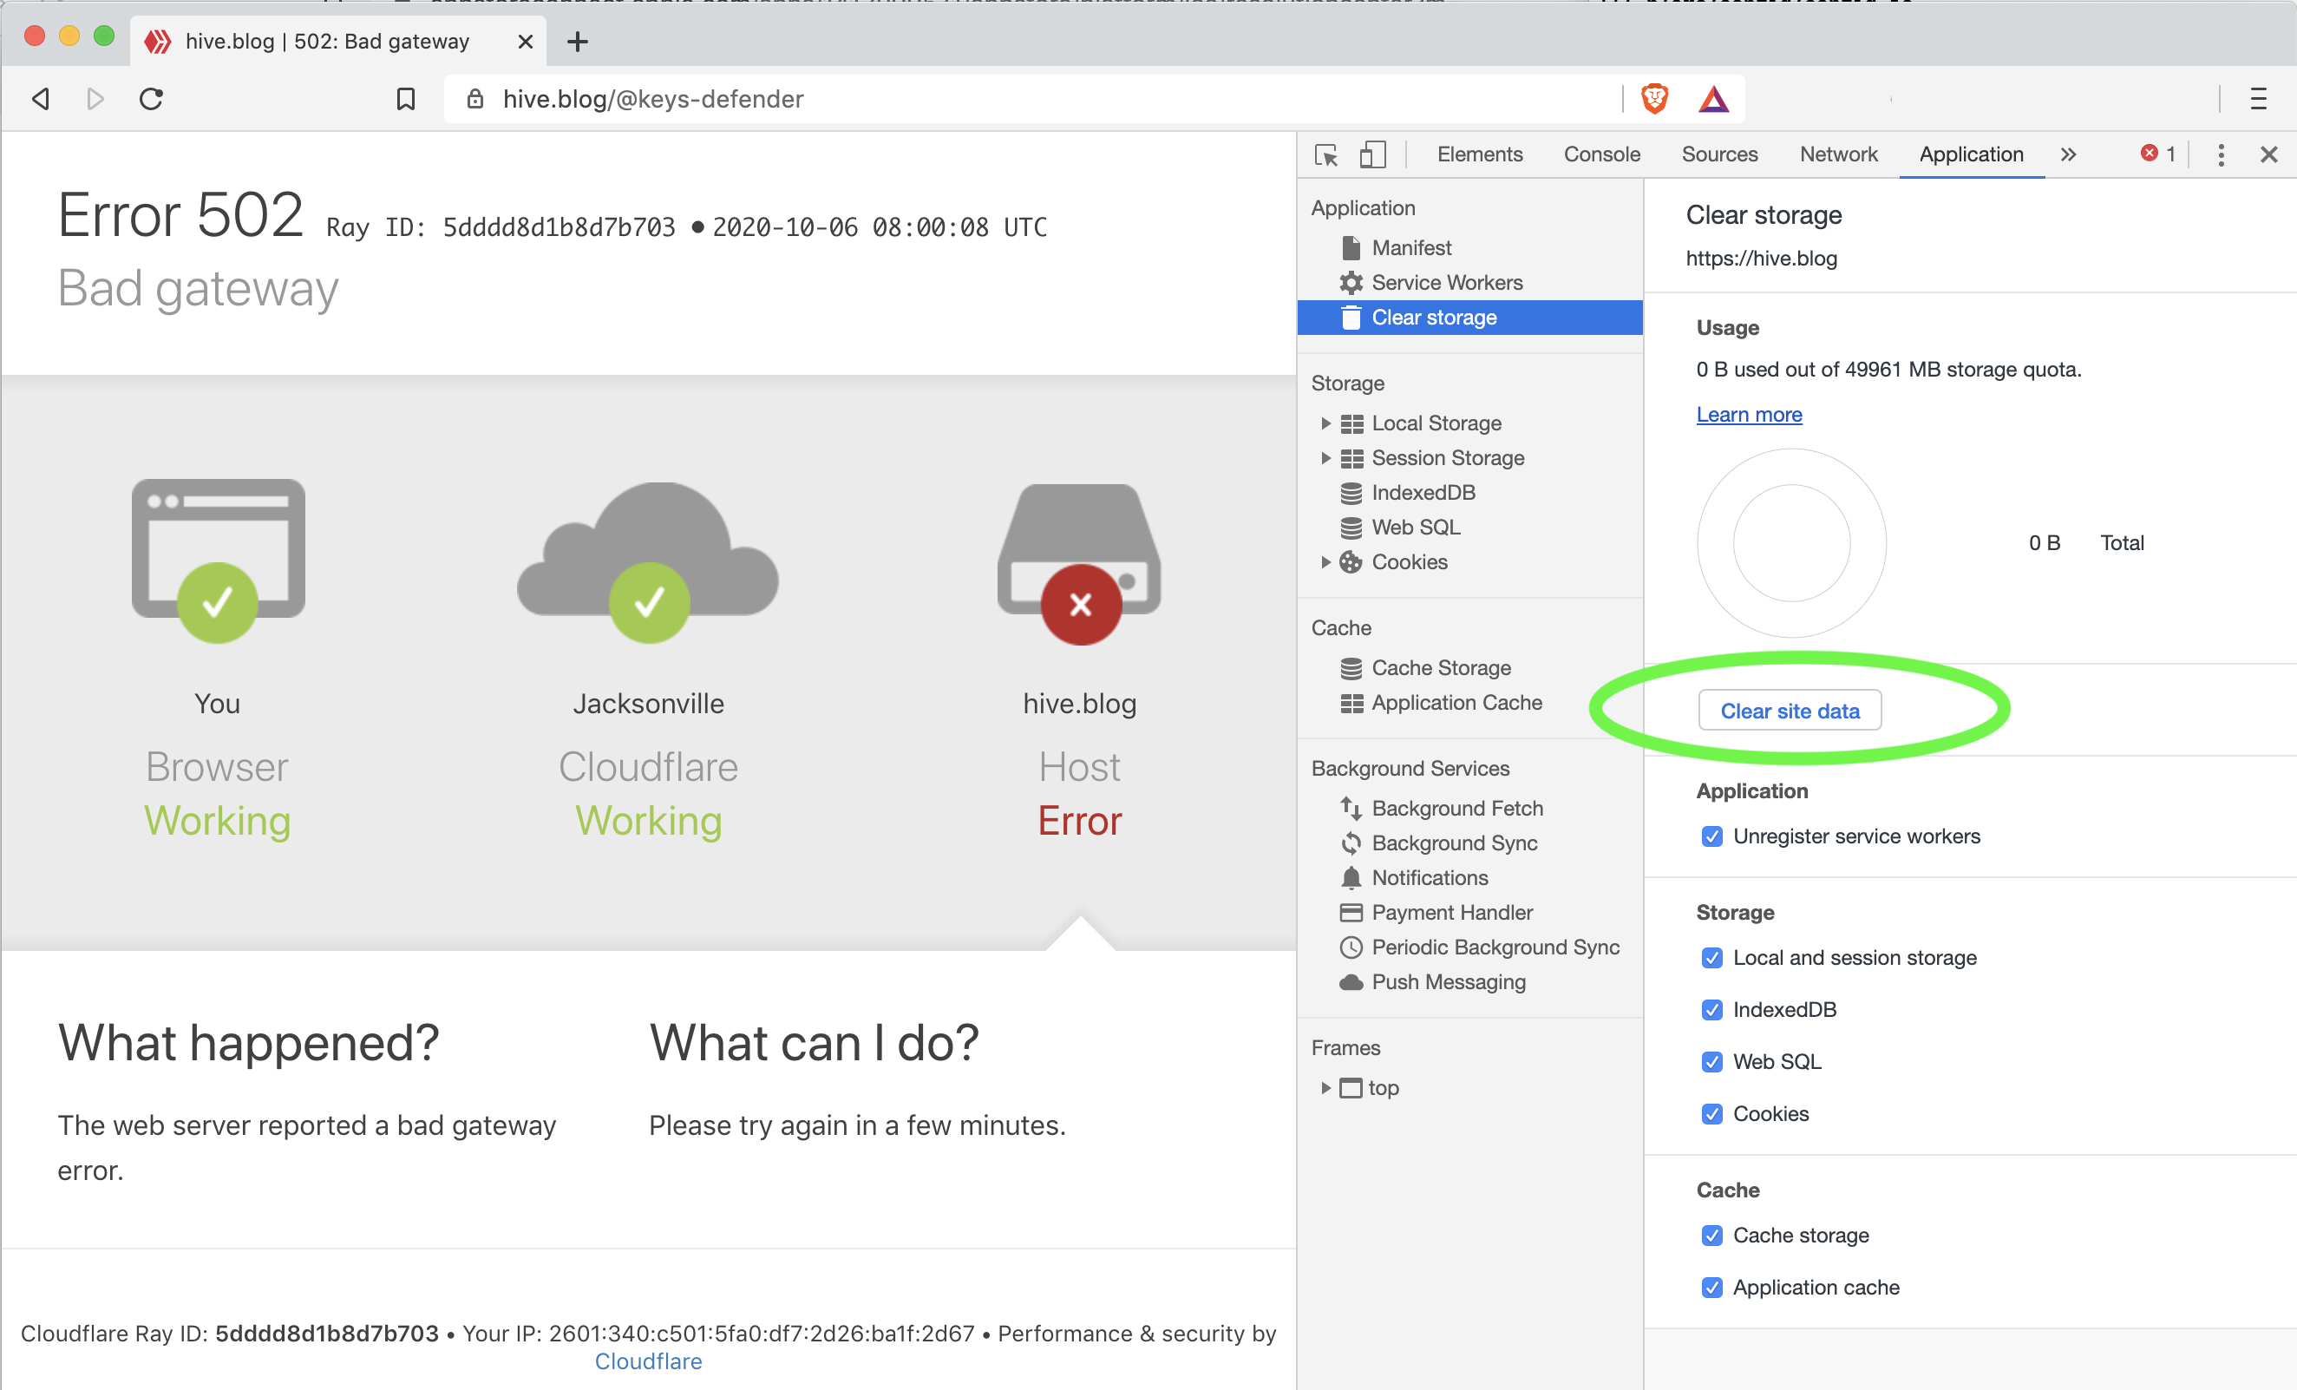The height and width of the screenshot is (1390, 2297).
Task: Open DevTools three-dot customize menu
Action: pos(2221,154)
